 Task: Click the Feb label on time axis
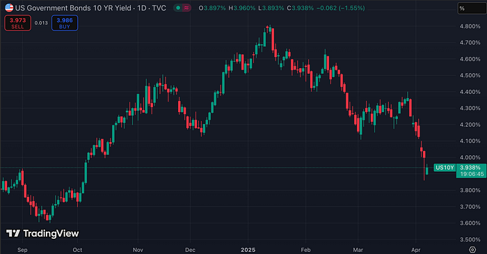coord(305,250)
